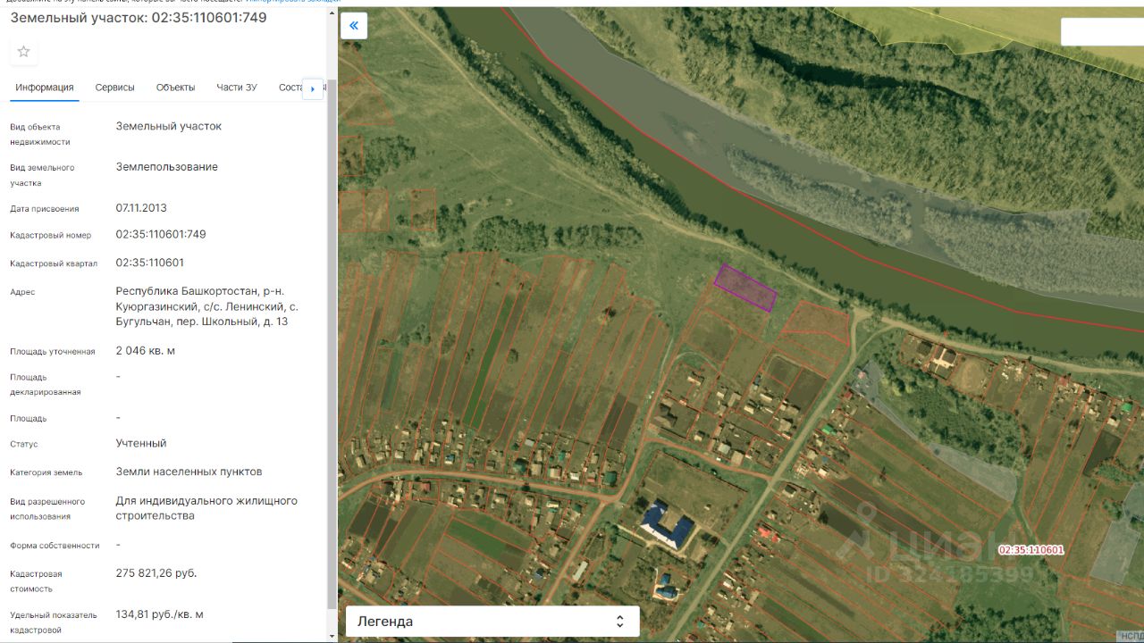Viewport: 1144px width, 643px height.
Task: Click the Площадь декларированная label
Action: [46, 385]
